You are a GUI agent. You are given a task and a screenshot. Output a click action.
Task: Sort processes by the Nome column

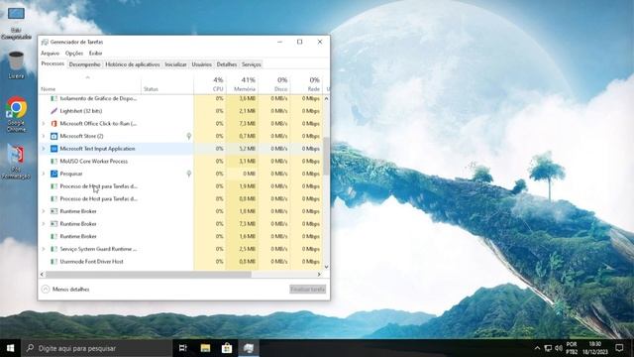(90, 83)
